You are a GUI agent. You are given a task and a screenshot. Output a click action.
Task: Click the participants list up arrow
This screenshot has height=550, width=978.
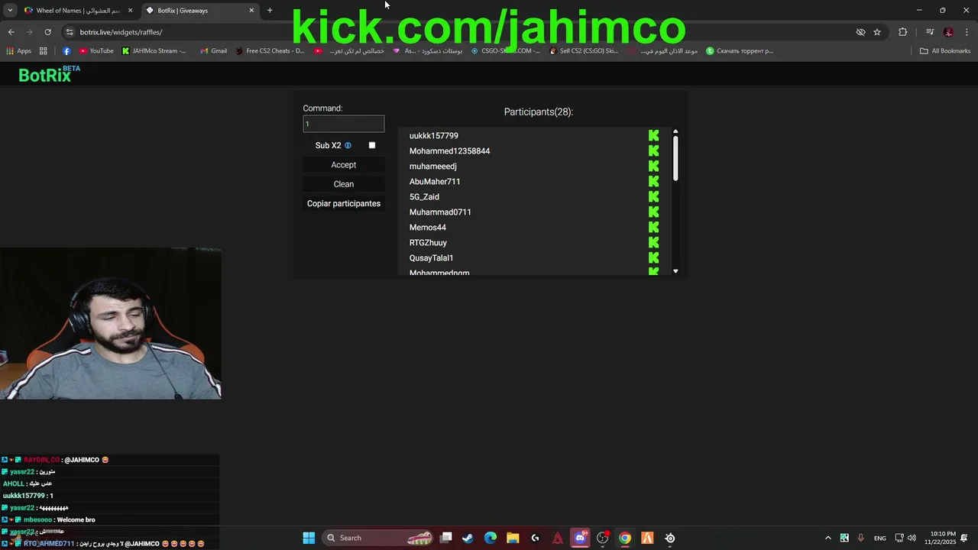(675, 131)
